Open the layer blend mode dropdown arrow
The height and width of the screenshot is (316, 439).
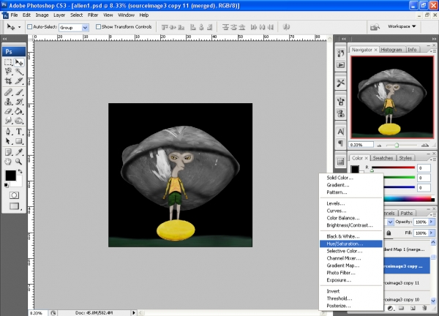[x=390, y=222]
